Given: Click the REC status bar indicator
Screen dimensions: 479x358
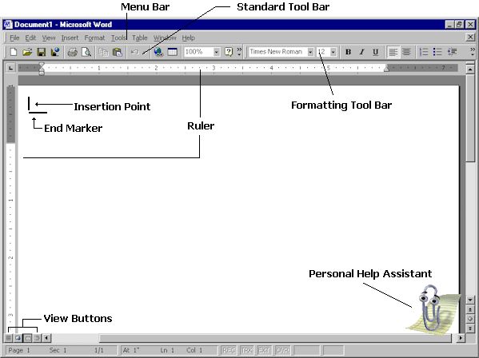Looking at the screenshot, I should click(229, 350).
